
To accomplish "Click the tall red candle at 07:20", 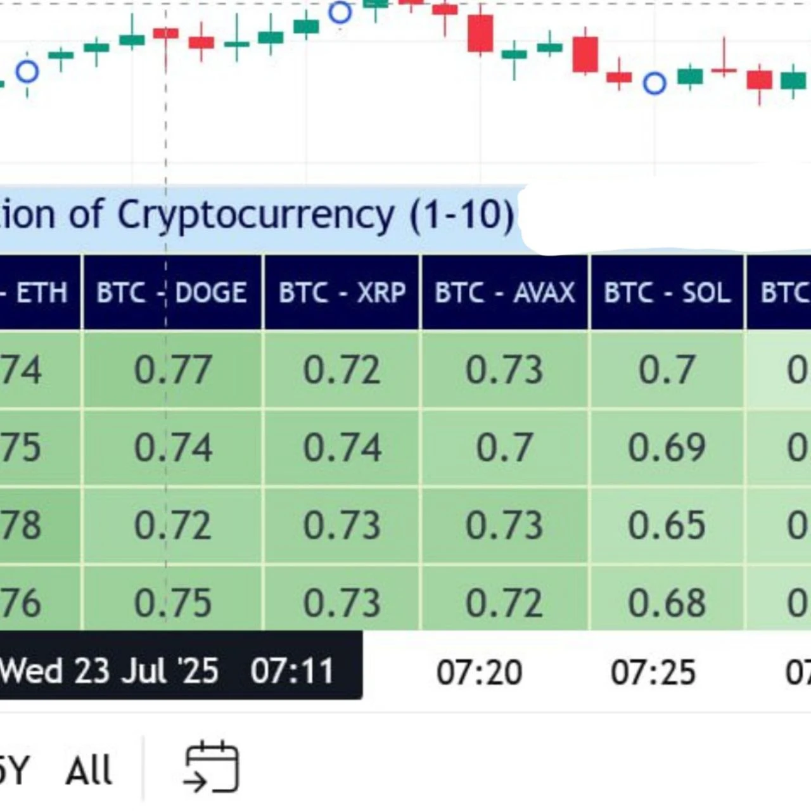I will tap(480, 33).
